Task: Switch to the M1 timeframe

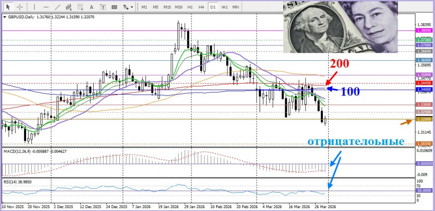Action: tap(144, 7)
